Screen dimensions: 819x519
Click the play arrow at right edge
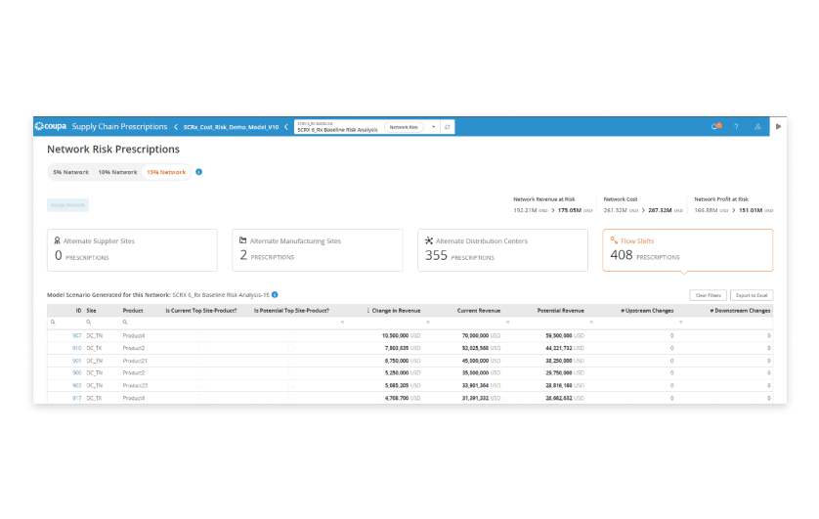pos(778,126)
